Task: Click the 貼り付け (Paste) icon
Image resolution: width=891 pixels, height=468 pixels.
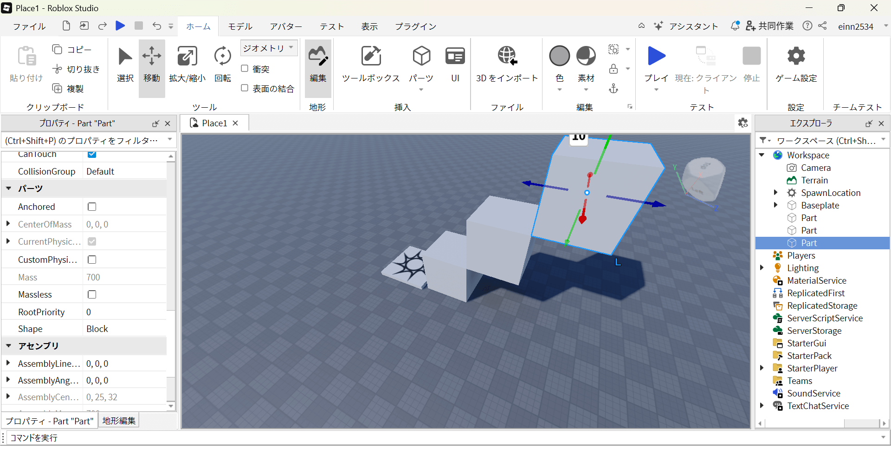Action: click(x=26, y=56)
